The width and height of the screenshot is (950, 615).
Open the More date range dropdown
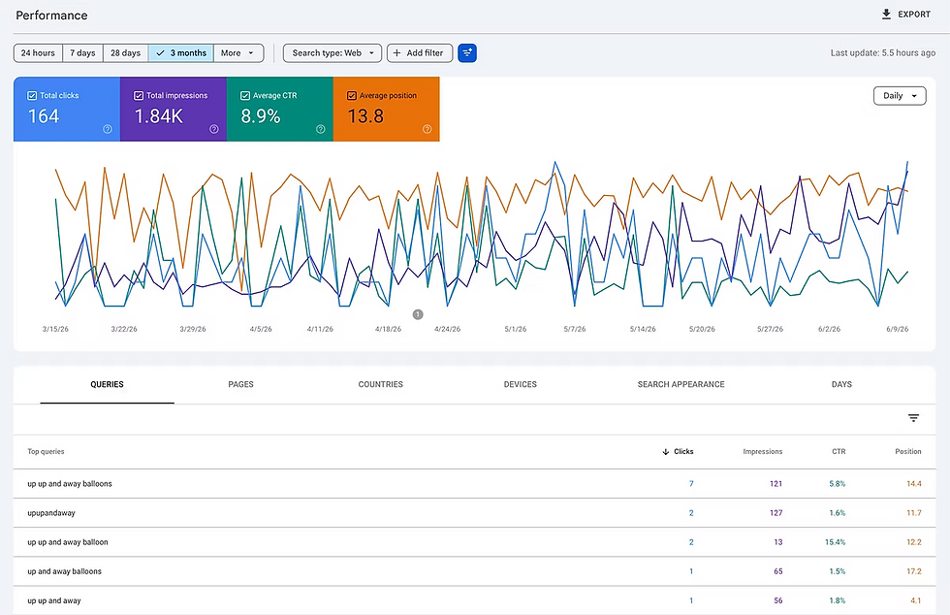(x=238, y=52)
